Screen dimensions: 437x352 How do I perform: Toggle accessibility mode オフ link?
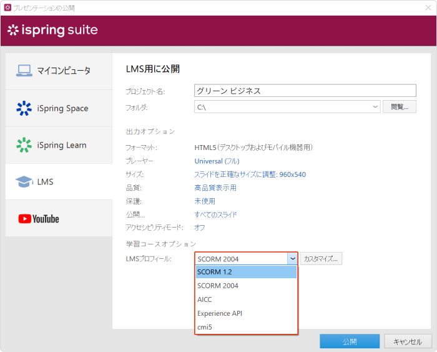tap(199, 228)
